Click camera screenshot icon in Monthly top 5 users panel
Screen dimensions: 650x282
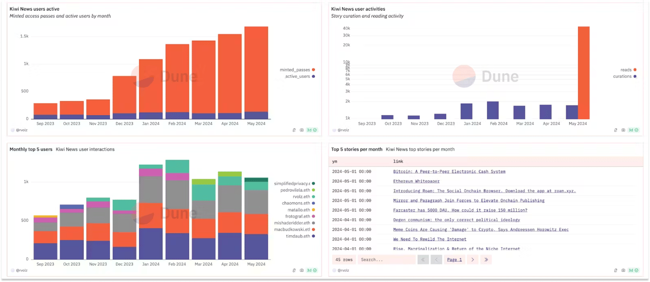pos(302,270)
